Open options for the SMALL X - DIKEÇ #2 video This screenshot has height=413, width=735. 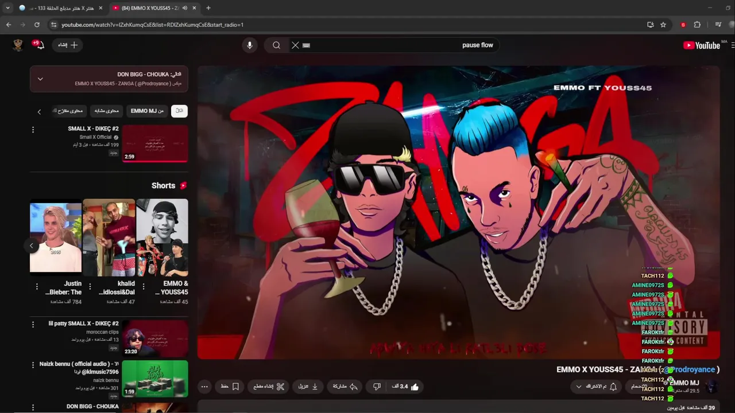33,130
